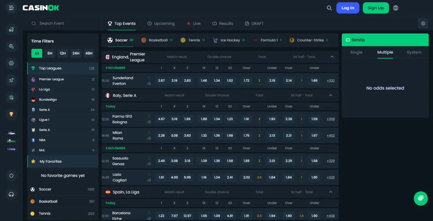The image size is (433, 221).
Task: Click the trophy icon in the sidebar
Action: [x=11, y=114]
